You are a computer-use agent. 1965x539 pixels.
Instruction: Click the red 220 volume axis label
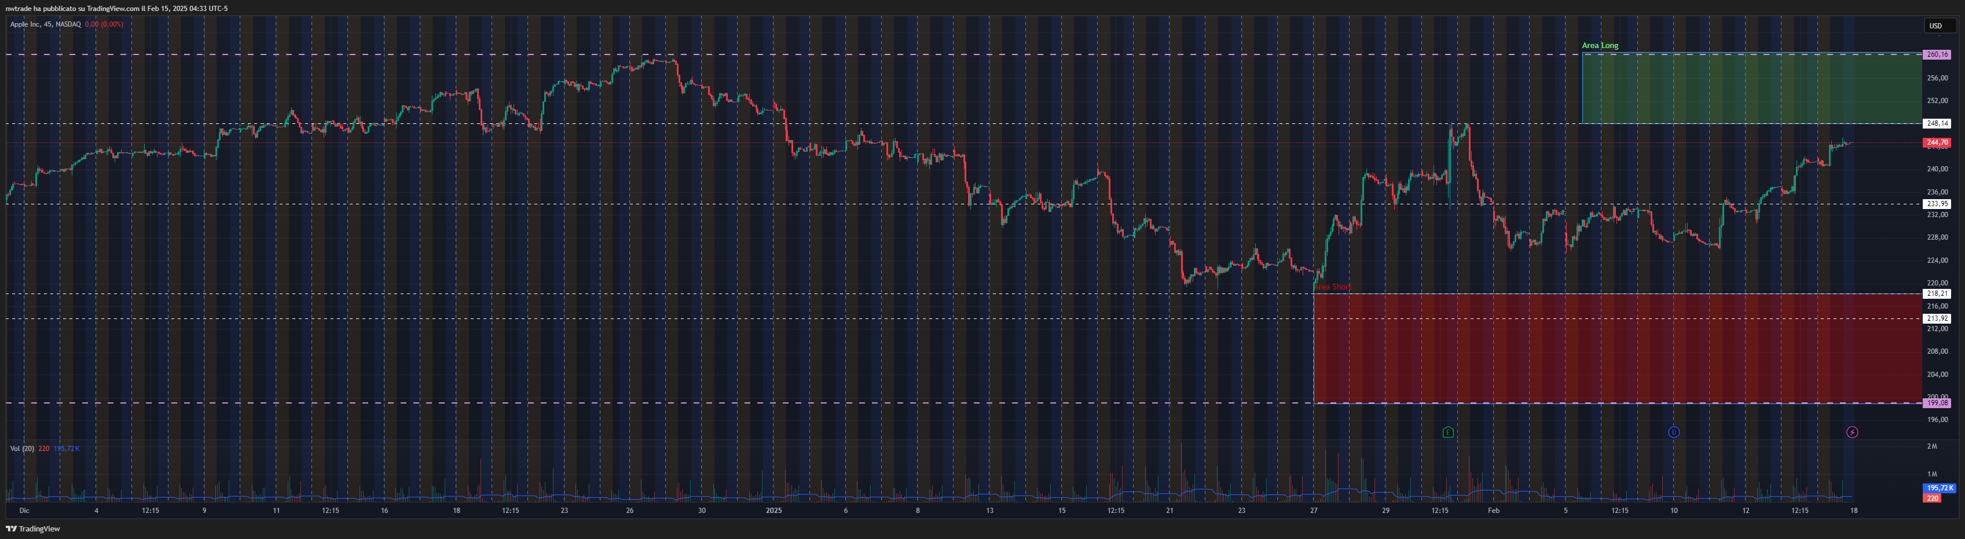(x=1932, y=498)
